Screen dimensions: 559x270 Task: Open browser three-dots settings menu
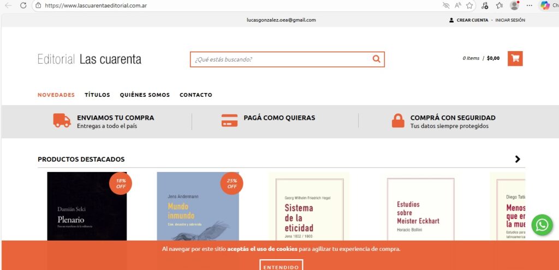coord(530,5)
